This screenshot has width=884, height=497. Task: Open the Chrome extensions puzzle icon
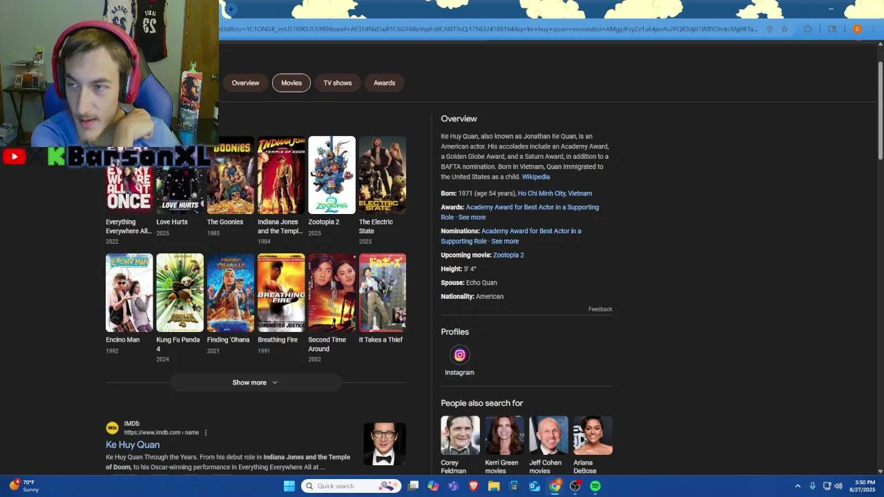coord(807,29)
